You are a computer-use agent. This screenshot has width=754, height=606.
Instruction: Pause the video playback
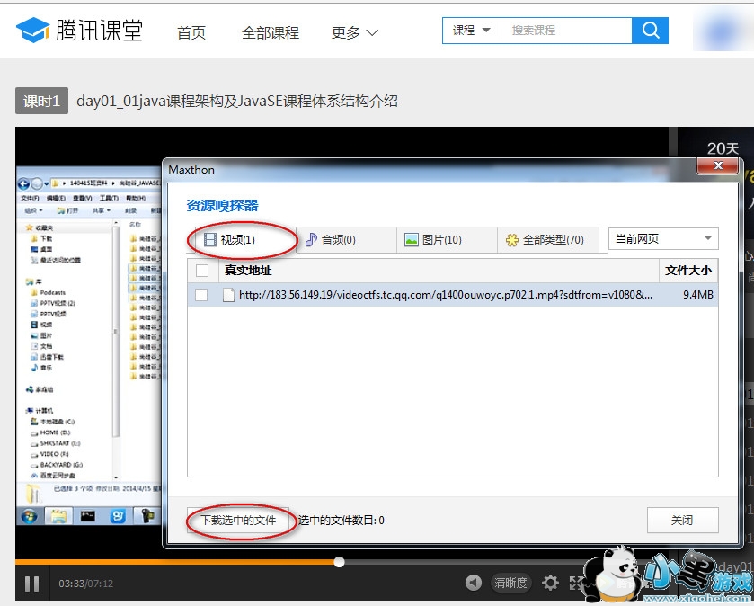coord(32,584)
